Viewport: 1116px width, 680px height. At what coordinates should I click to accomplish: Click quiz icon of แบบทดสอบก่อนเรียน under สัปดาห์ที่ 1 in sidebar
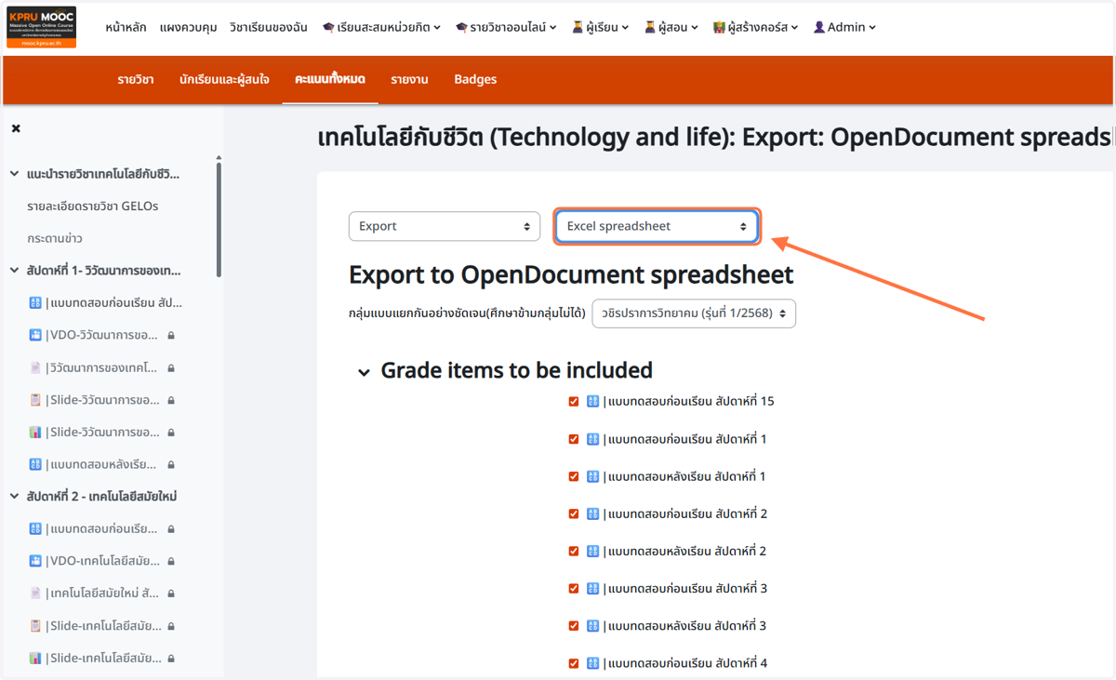35,302
